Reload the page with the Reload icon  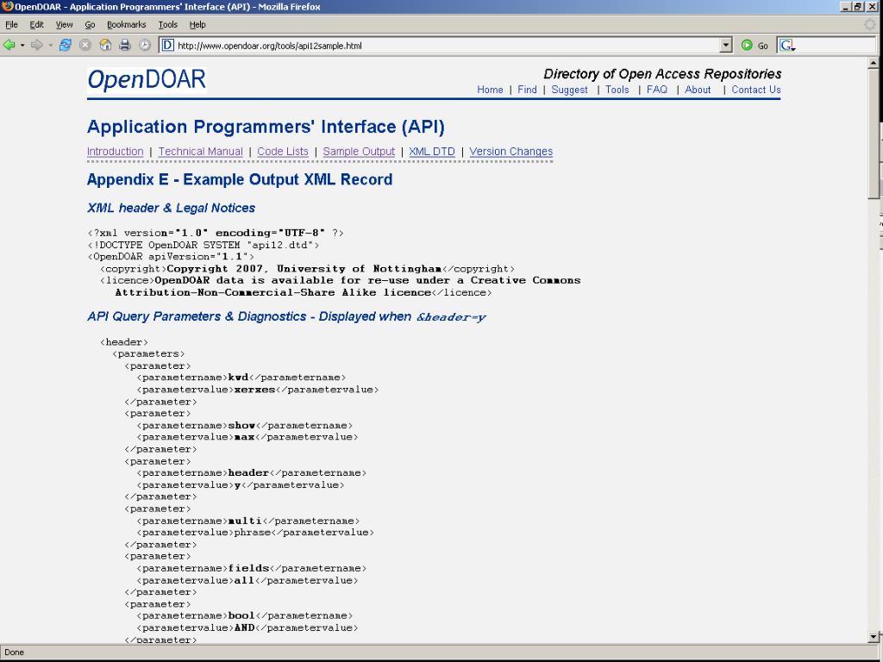(66, 45)
